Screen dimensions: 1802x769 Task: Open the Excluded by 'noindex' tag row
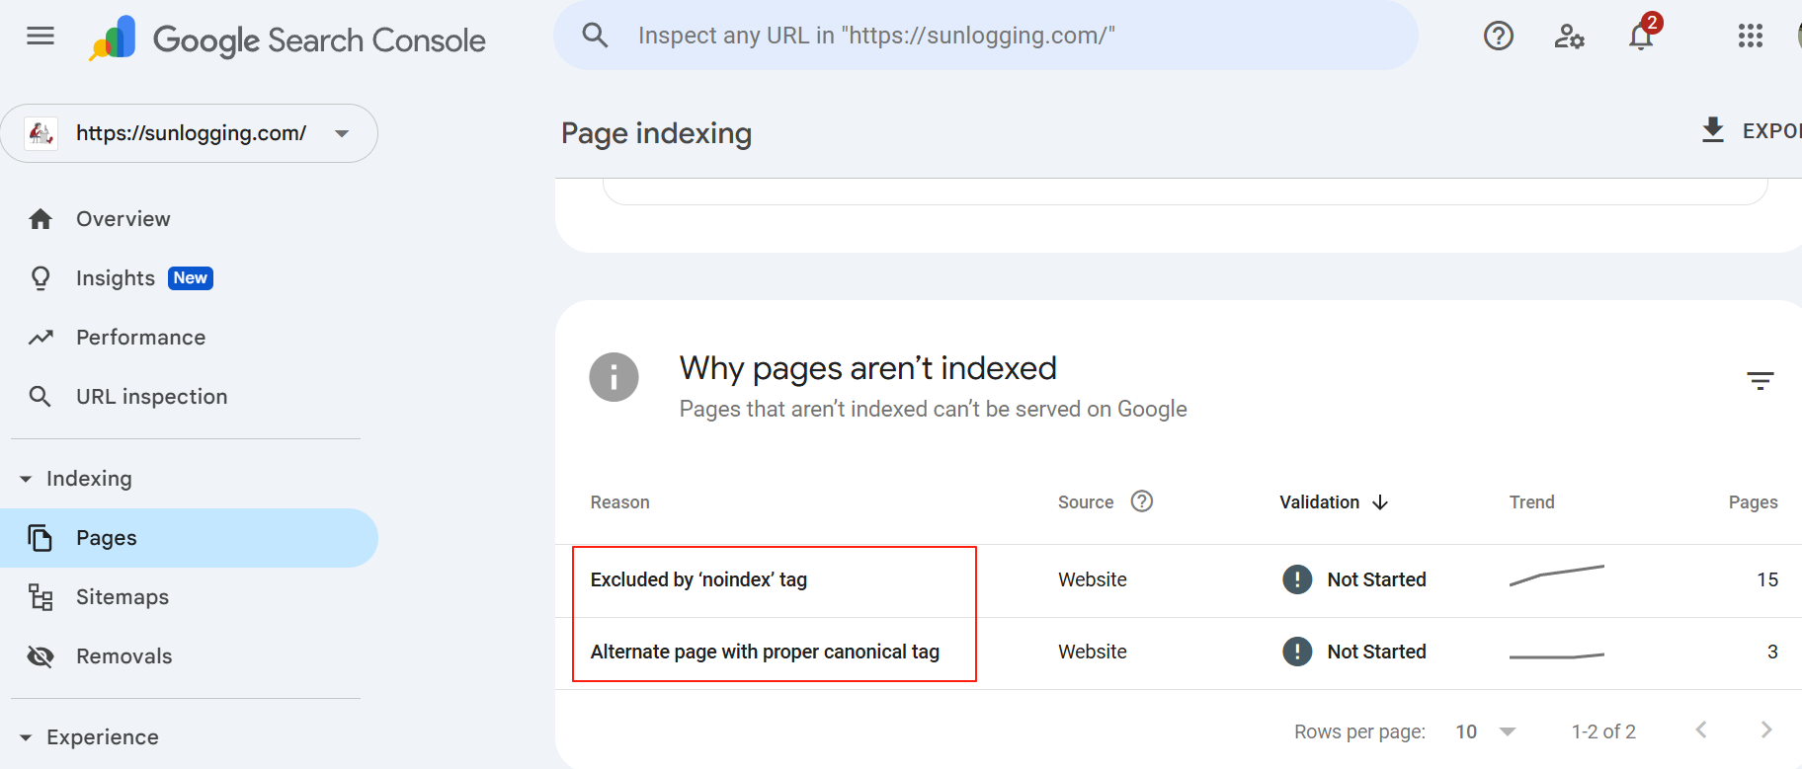click(x=698, y=579)
